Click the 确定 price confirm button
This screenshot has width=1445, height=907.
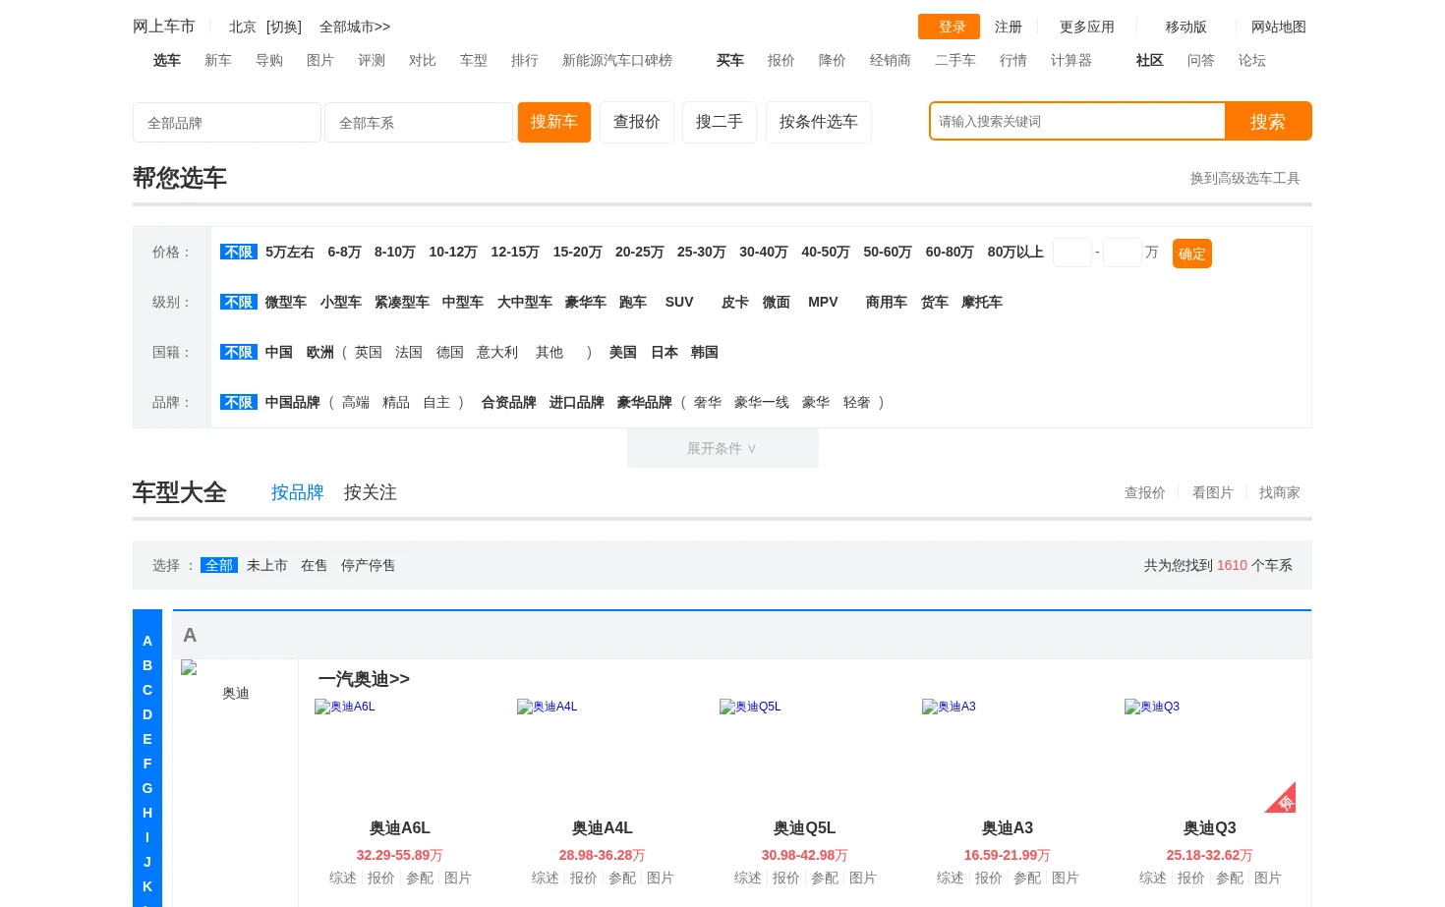pos(1192,254)
